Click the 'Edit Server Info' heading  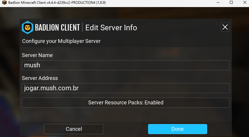click(x=111, y=28)
